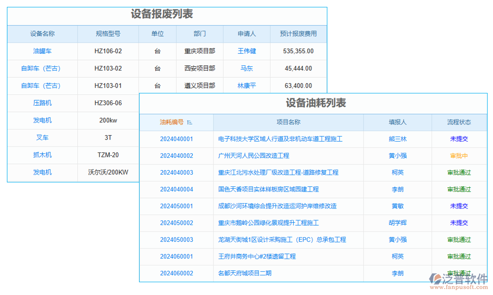Open 自卸车（芒古）with model HZ103-02
This screenshot has width=493, height=295.
click(x=42, y=68)
